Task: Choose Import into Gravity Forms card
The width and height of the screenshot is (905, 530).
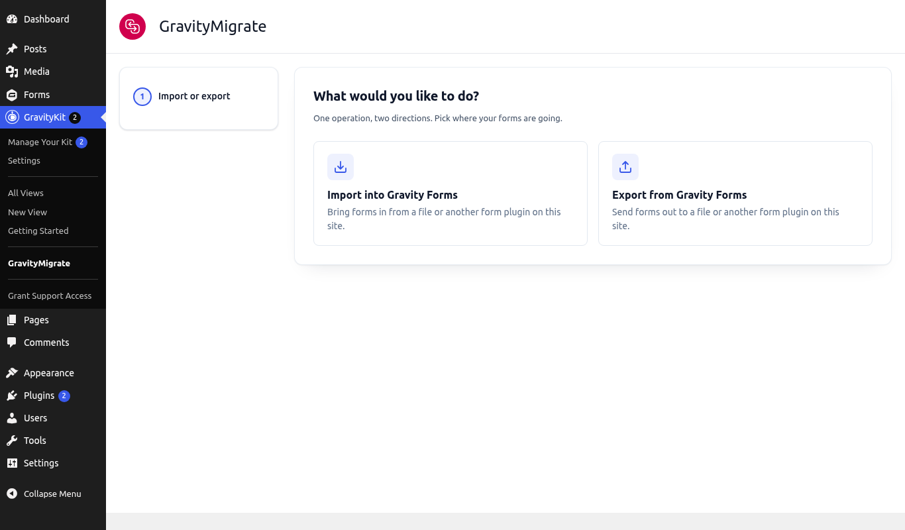Action: (x=451, y=193)
